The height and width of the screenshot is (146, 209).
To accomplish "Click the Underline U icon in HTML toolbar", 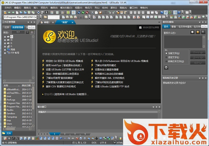I will (17, 138).
